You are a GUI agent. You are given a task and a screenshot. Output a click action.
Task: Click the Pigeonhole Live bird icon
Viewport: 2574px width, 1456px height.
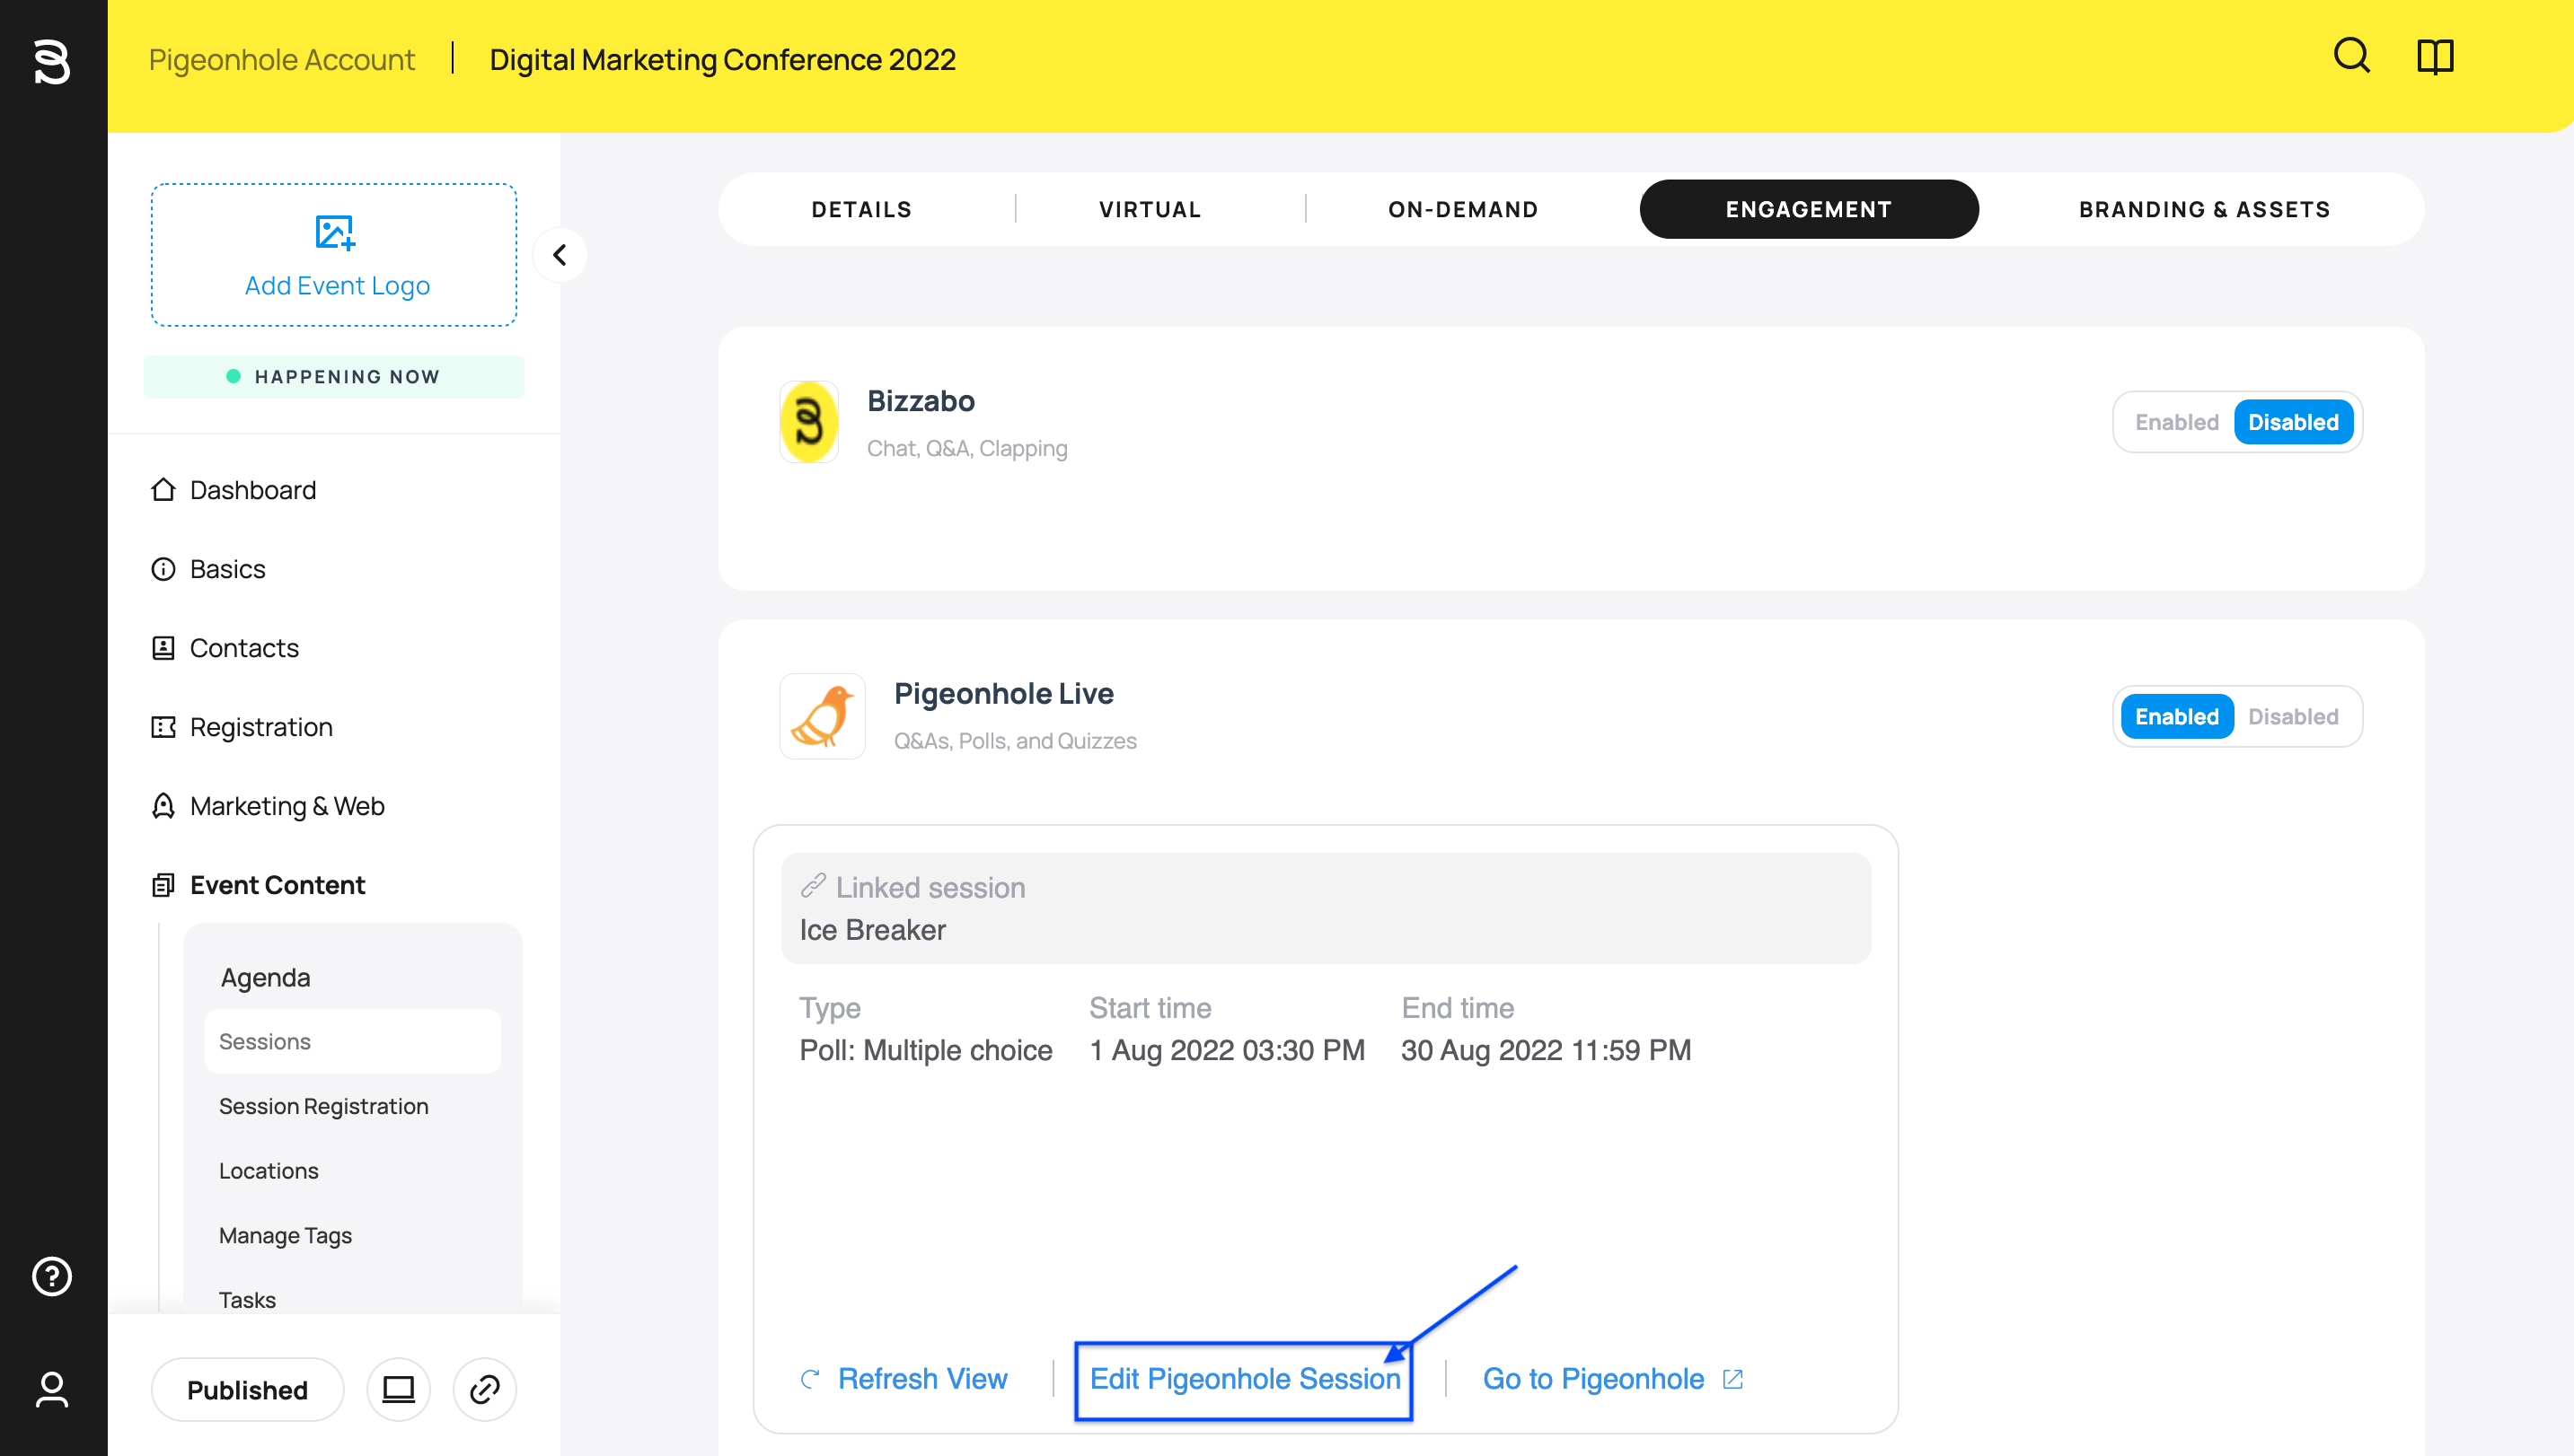point(823,716)
